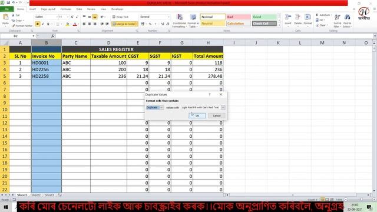Click the AutoSum sigma icon

[x=317, y=15]
